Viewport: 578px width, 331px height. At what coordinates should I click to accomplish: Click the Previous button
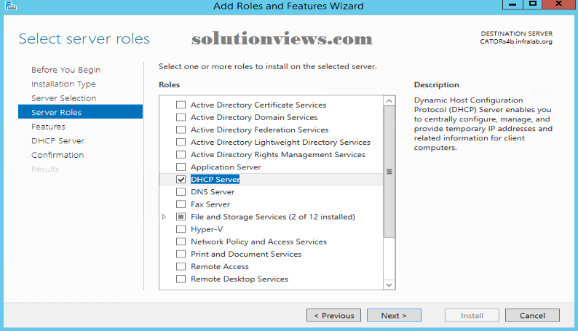click(333, 316)
